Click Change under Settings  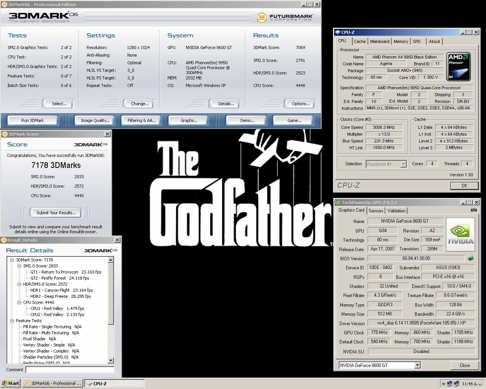tap(140, 104)
